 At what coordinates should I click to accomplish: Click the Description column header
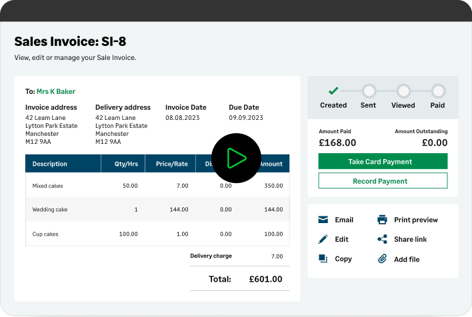pyautogui.click(x=50, y=164)
